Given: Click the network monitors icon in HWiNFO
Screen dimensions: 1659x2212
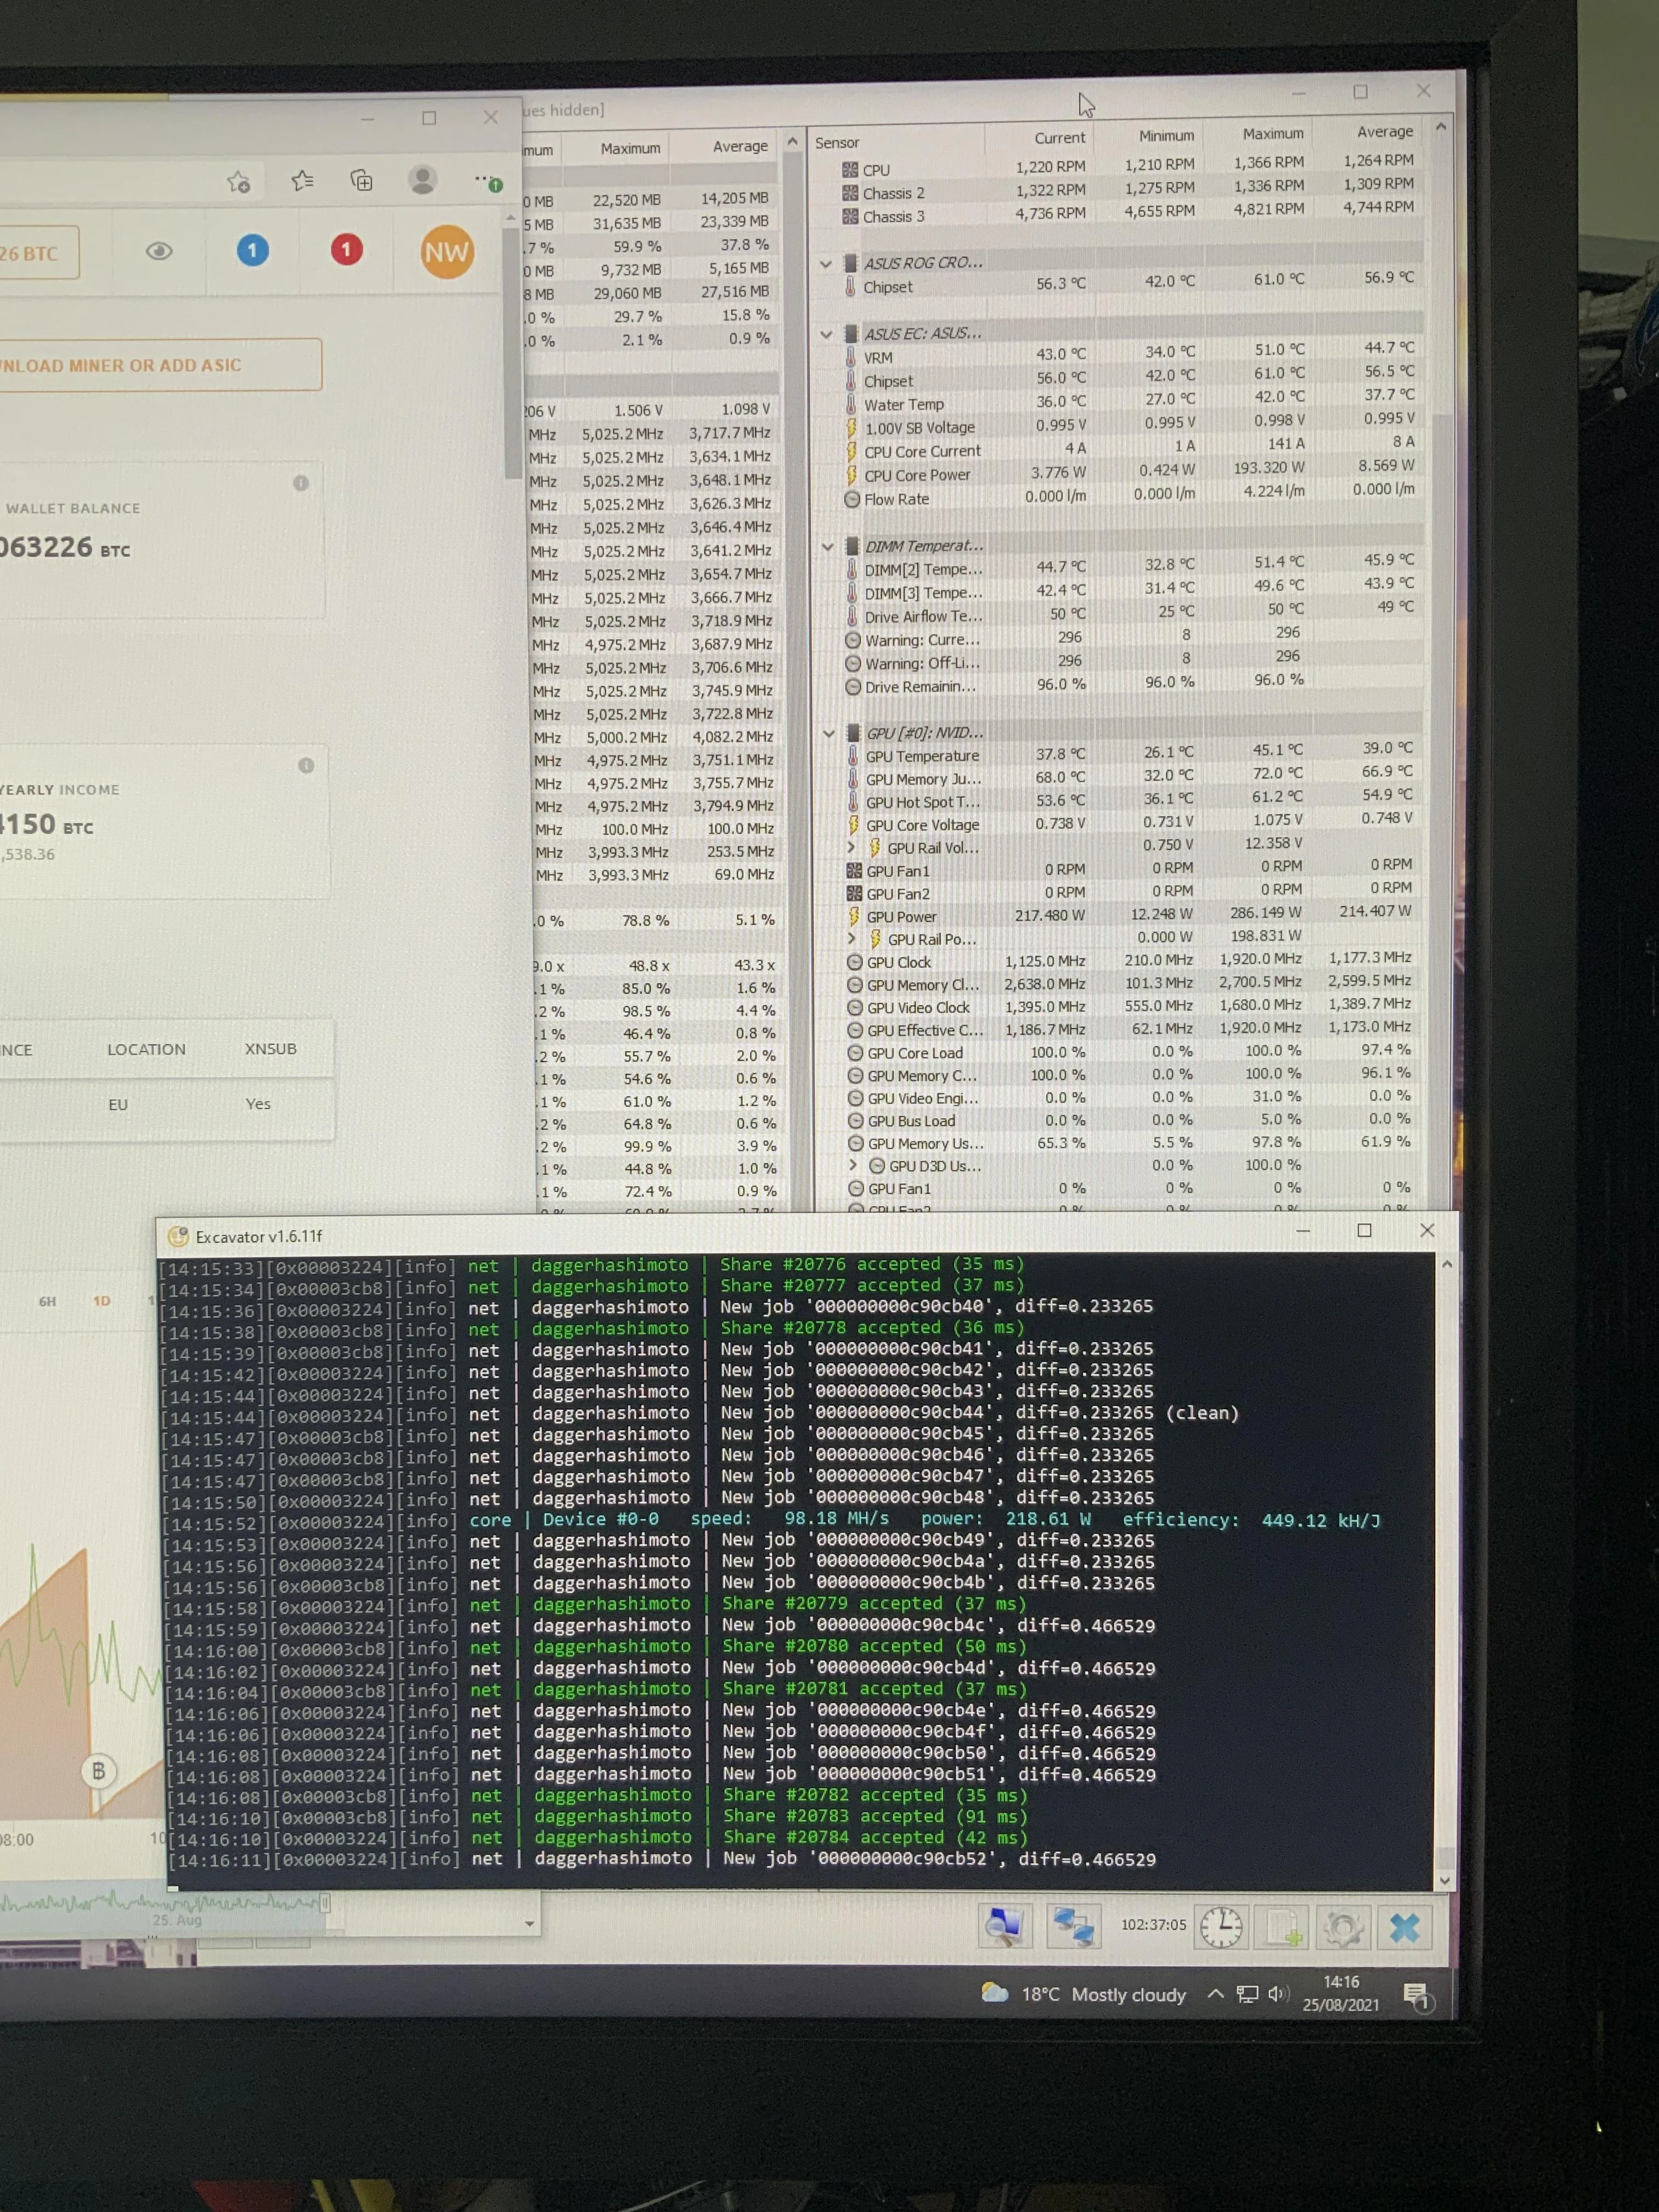Looking at the screenshot, I should (x=1073, y=1925).
